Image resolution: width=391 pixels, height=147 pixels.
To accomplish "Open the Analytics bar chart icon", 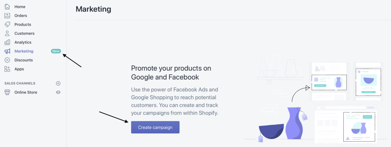I will pos(7,42).
